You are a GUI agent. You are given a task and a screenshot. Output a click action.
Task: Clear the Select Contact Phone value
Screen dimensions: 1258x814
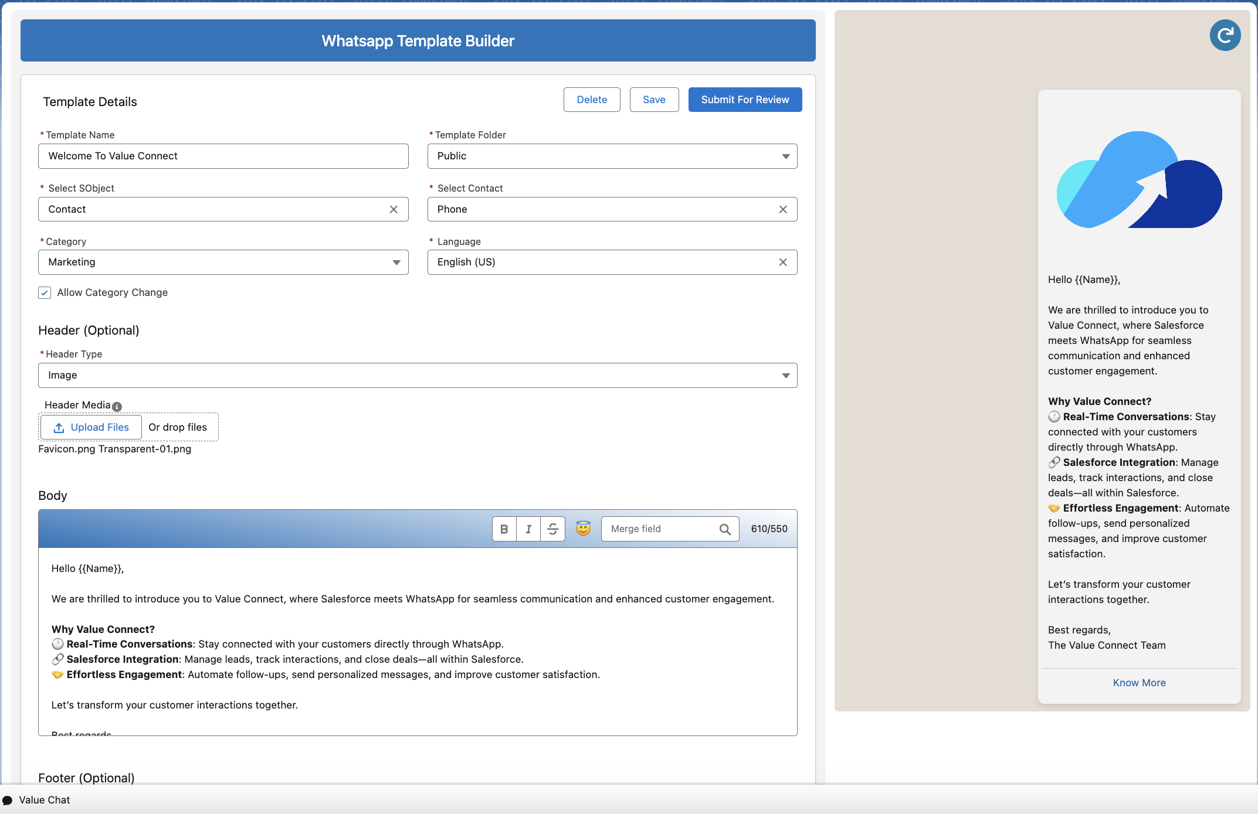pyautogui.click(x=783, y=209)
